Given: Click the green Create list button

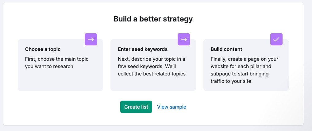Looking at the screenshot, I should [x=136, y=107].
